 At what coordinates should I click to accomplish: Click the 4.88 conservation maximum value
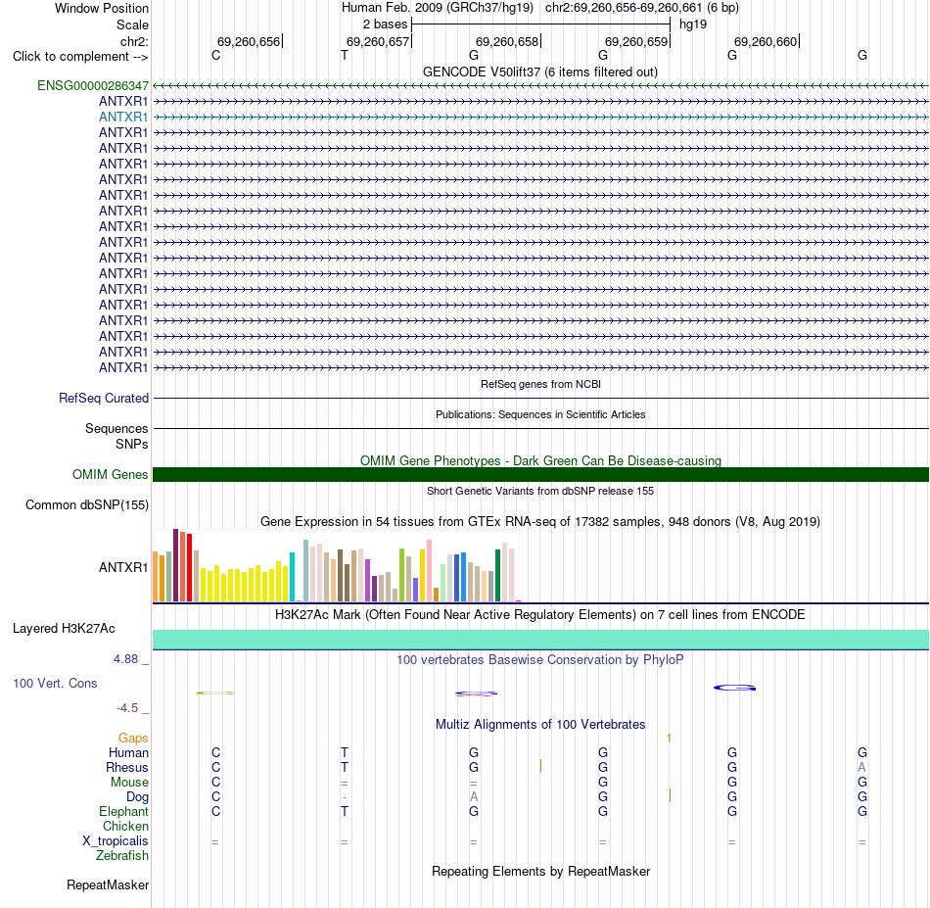point(126,659)
